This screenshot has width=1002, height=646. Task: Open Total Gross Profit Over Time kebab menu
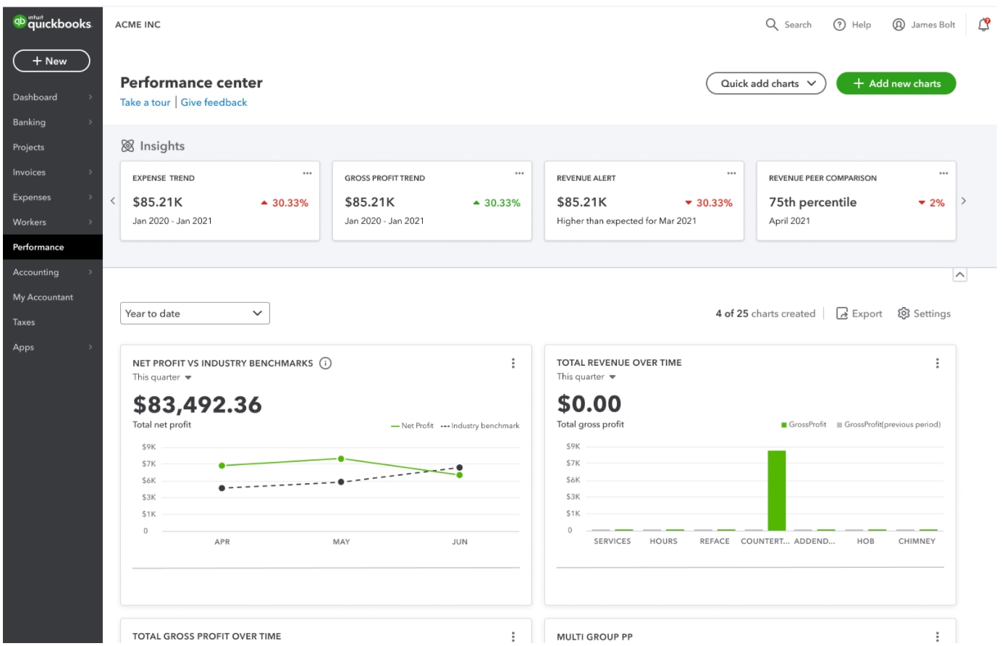tap(513, 637)
